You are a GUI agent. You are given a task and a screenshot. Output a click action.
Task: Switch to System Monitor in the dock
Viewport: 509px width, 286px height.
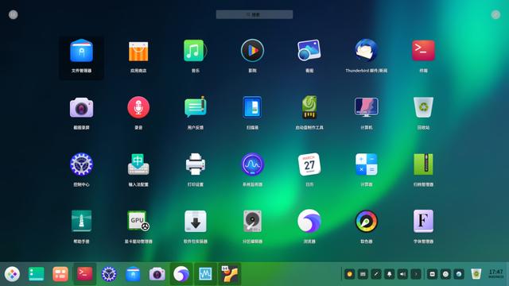click(205, 274)
